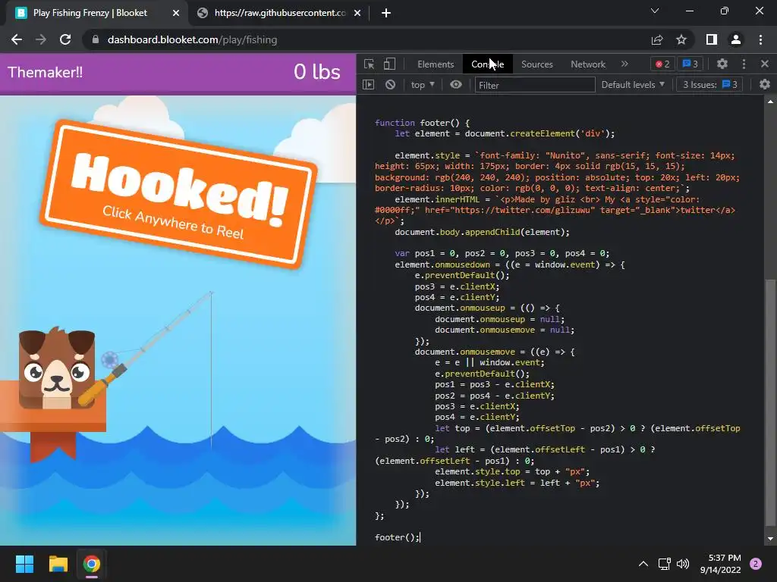Click the lock icon in address bar
This screenshot has width=777, height=582.
pos(96,39)
